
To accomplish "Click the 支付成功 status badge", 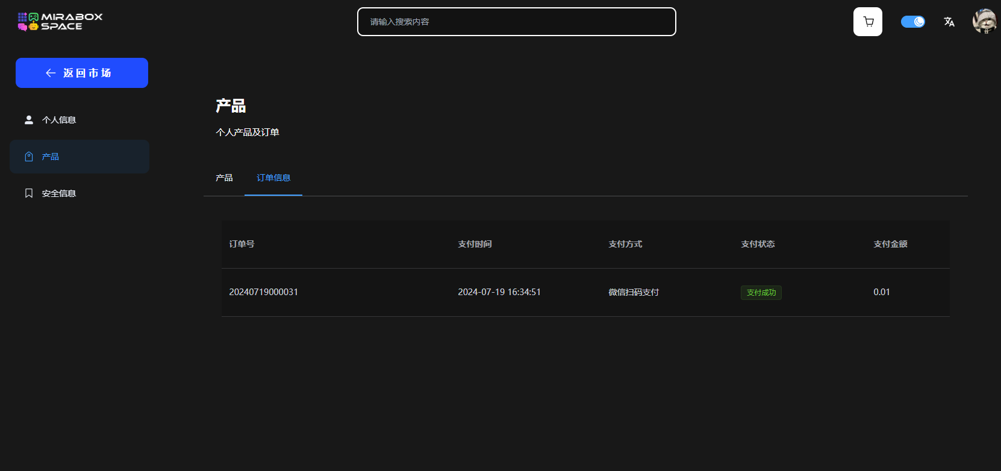I will (x=761, y=293).
